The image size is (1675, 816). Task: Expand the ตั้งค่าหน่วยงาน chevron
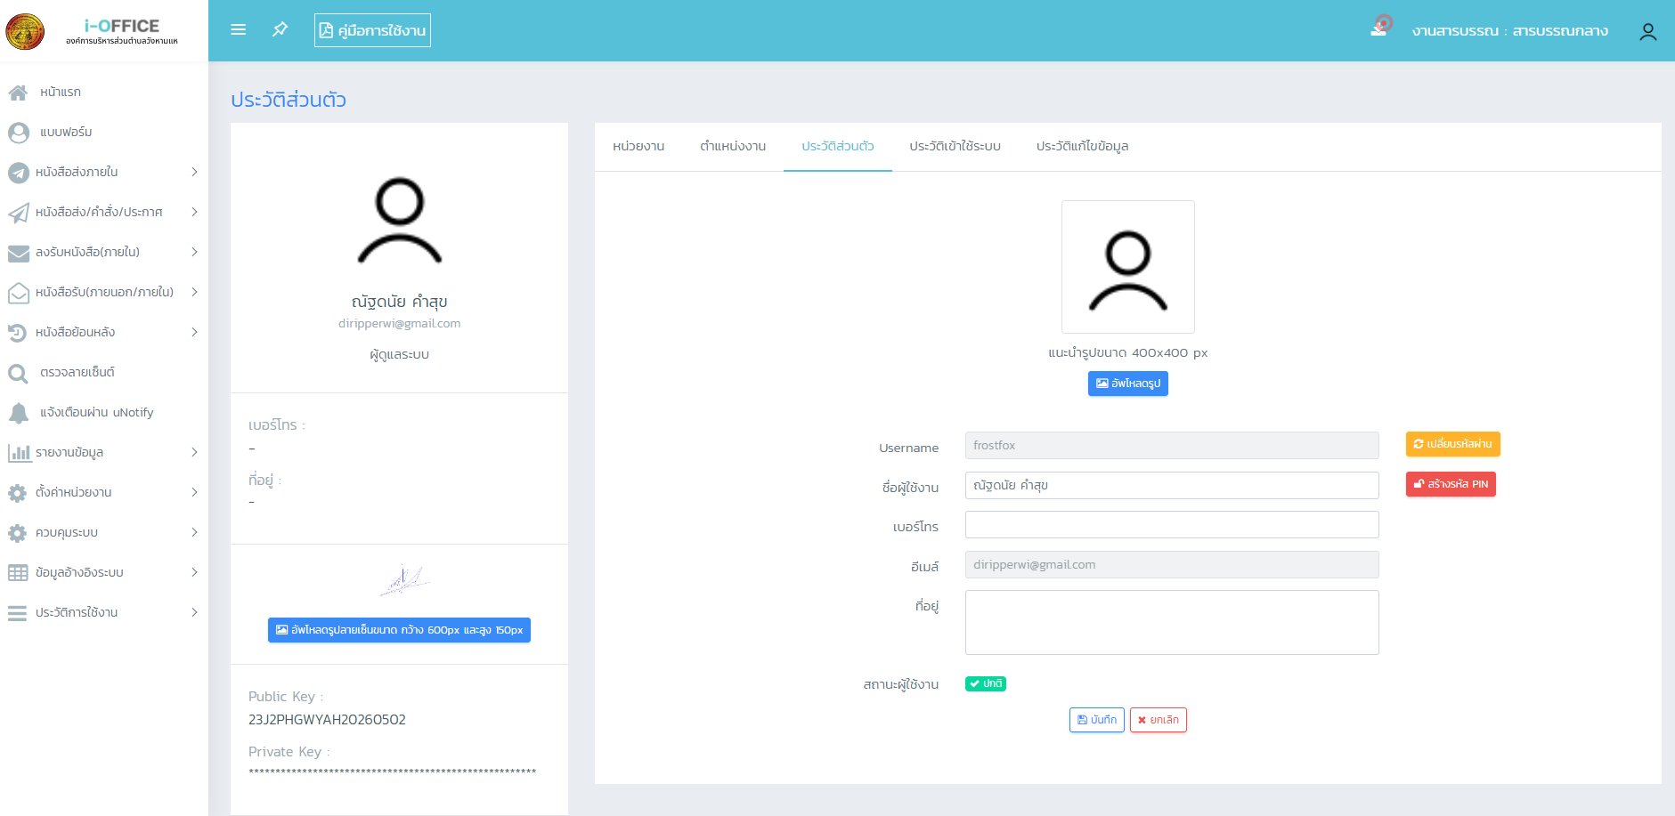(x=194, y=492)
